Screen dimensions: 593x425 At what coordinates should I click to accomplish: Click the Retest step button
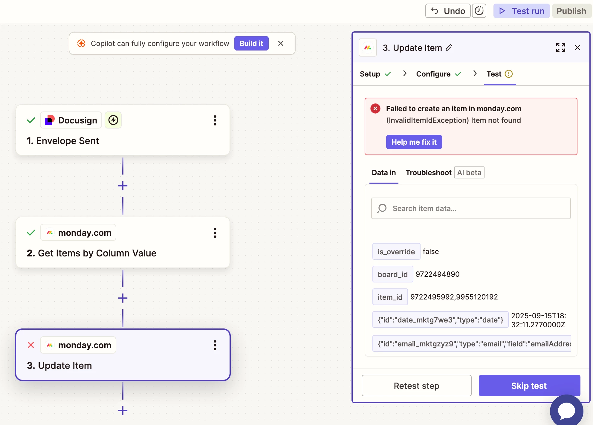(x=416, y=386)
